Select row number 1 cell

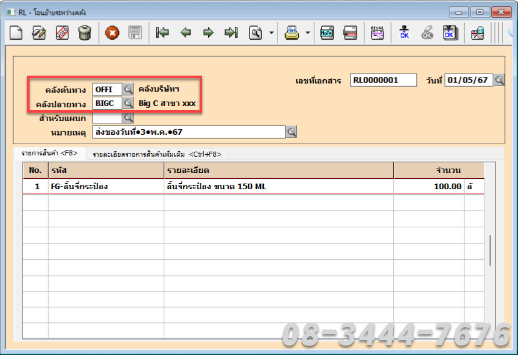pyautogui.click(x=36, y=186)
